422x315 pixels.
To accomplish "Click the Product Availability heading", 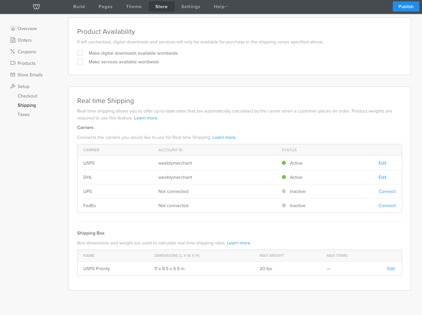I will click(x=106, y=32).
